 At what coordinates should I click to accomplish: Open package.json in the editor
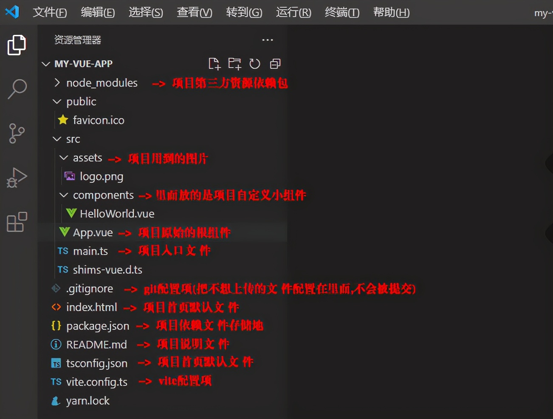98,326
